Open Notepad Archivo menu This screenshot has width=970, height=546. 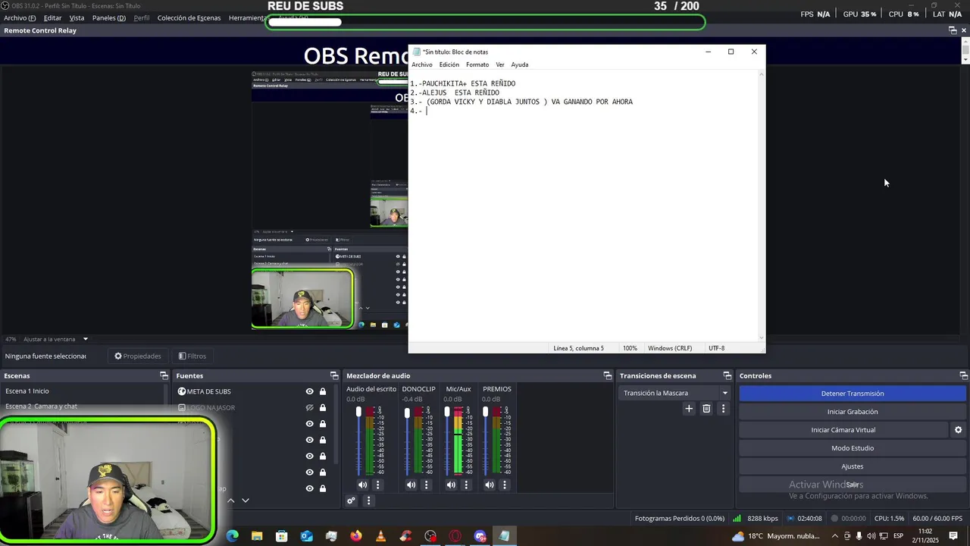(x=422, y=64)
